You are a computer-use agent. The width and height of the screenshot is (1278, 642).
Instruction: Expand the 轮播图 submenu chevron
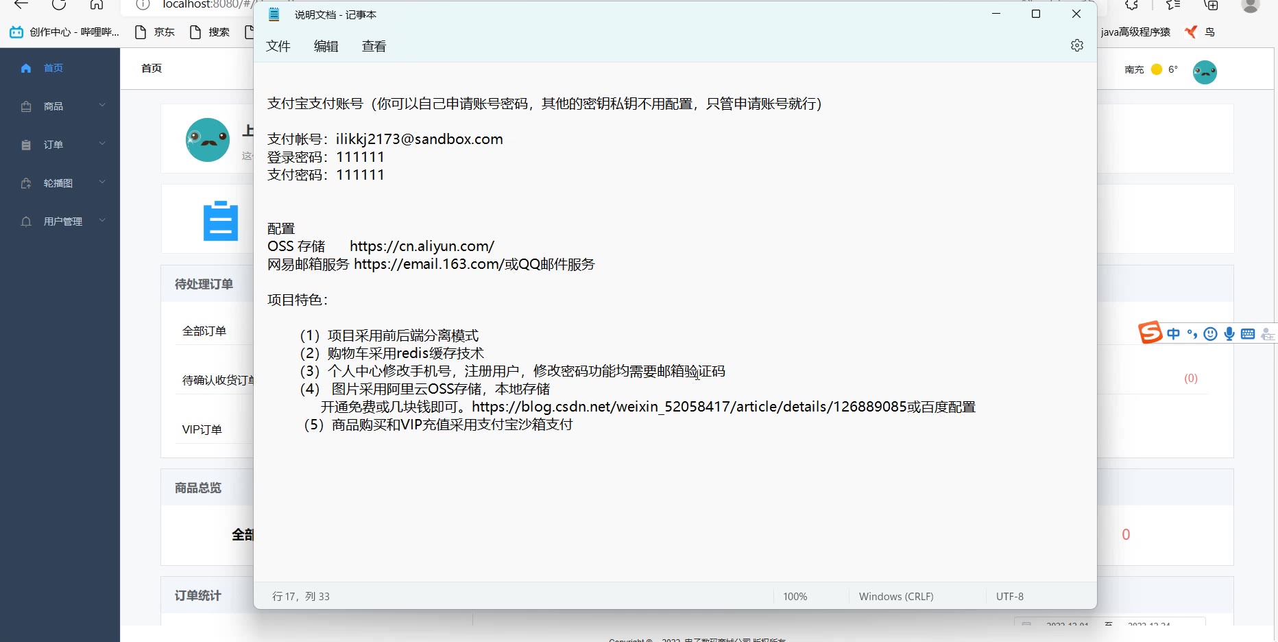(x=102, y=182)
